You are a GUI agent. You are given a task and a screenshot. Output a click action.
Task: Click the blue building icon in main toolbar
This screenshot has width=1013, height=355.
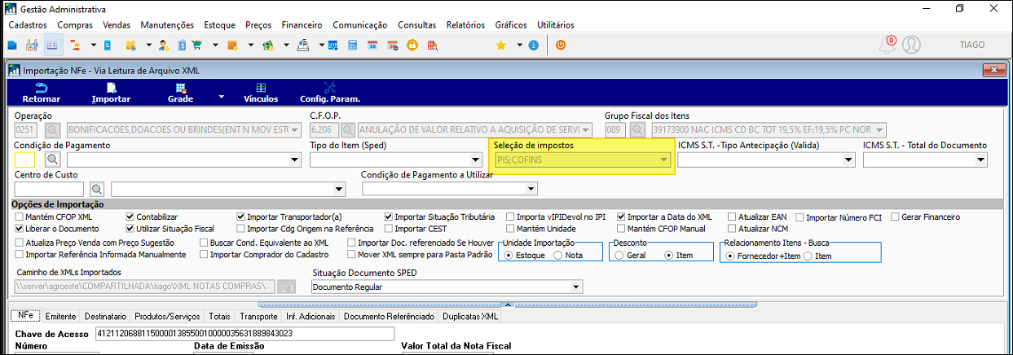[x=12, y=45]
